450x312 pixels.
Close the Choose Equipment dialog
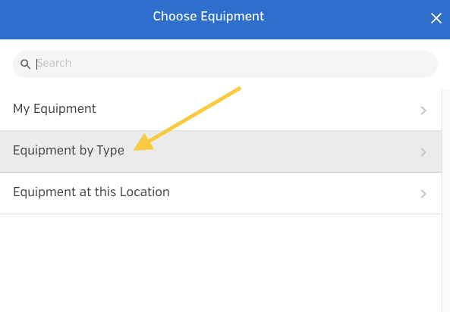coord(436,18)
